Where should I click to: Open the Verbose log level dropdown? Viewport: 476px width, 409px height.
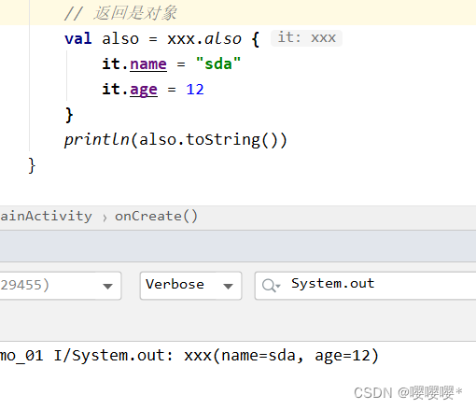tap(190, 286)
